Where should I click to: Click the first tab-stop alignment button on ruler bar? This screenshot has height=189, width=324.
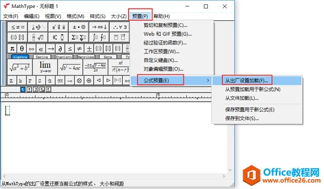tap(23, 89)
